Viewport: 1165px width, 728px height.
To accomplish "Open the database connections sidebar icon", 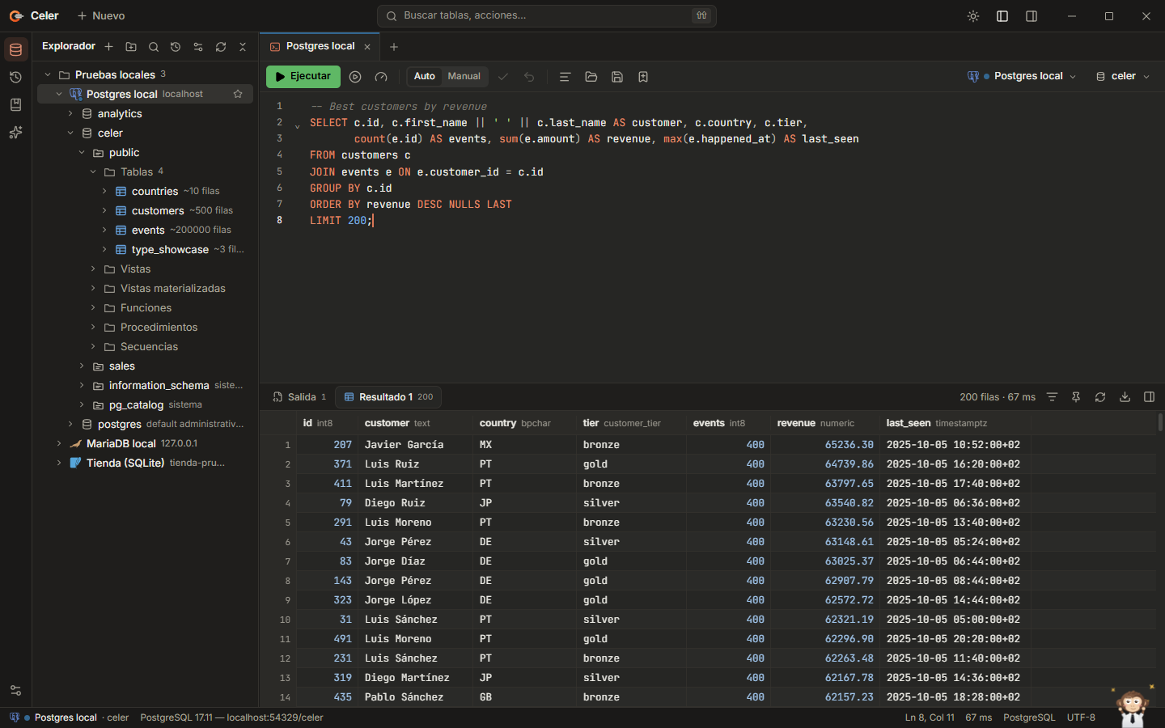I will (x=15, y=49).
